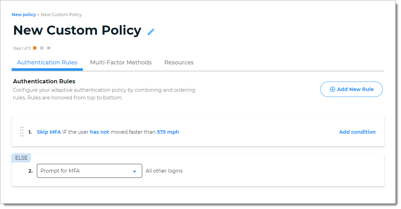Screen dimensions: 401x209
Task: Click the third gray step indicator dot
Action: pos(49,48)
